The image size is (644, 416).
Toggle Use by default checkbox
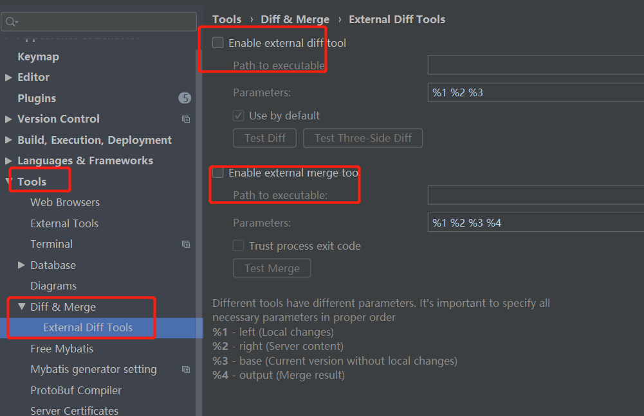coord(238,116)
